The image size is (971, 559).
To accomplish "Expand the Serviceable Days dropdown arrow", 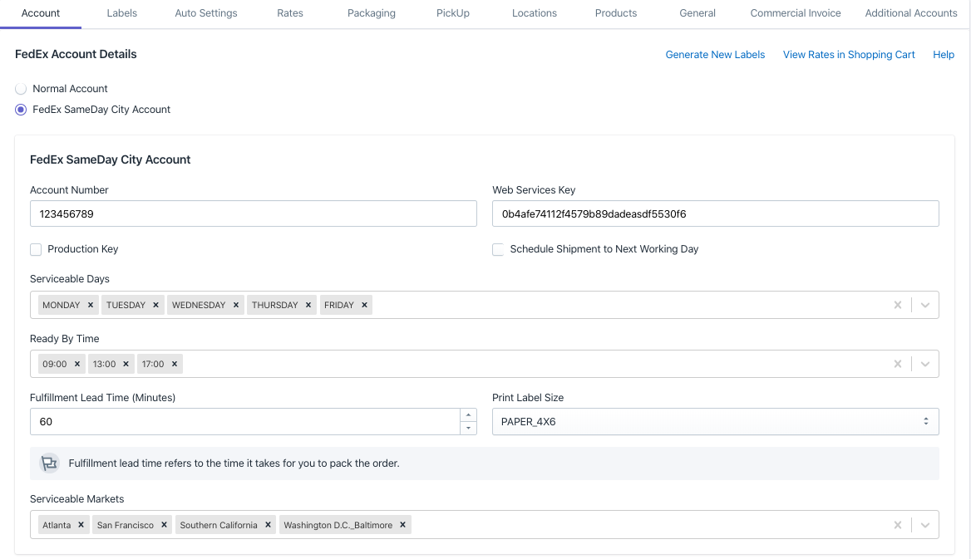I will coord(925,305).
